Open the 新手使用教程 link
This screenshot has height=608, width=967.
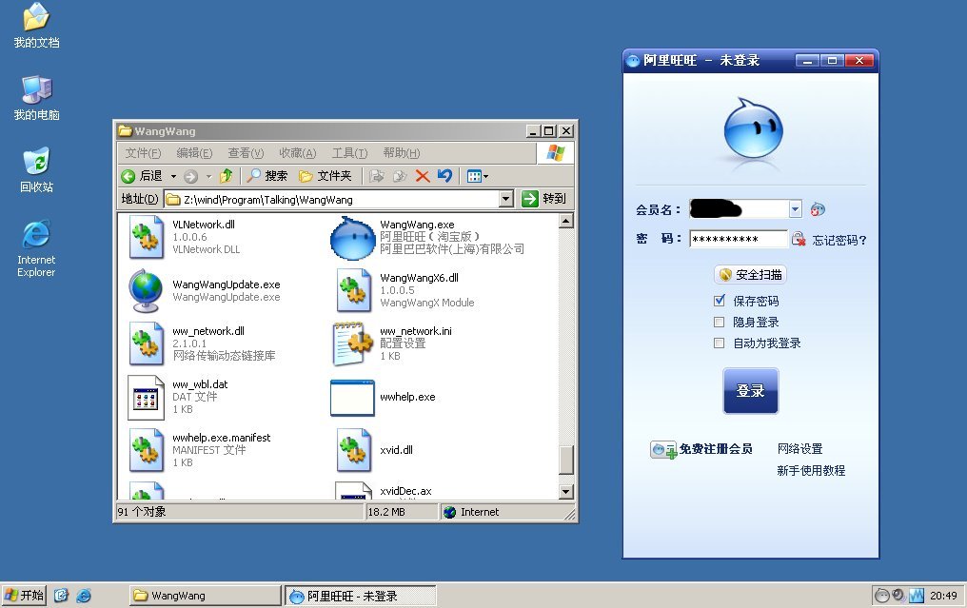point(811,470)
